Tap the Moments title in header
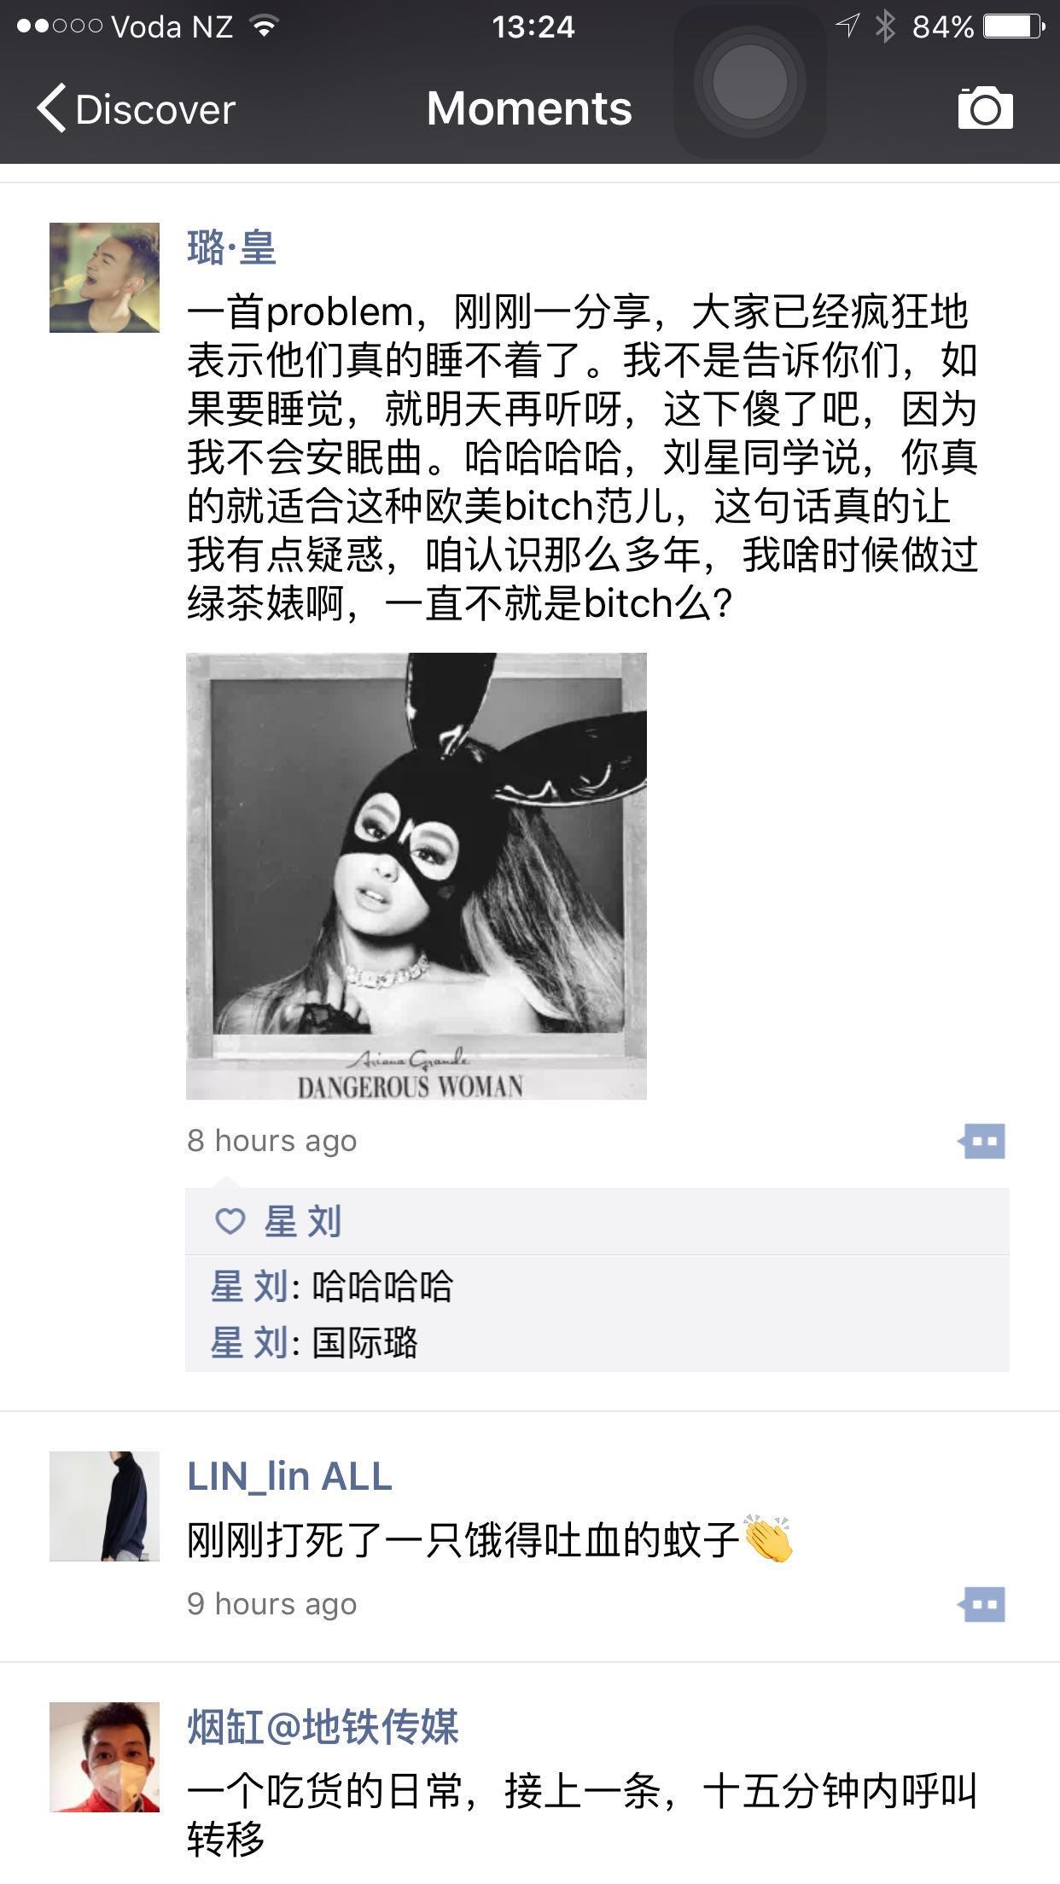The height and width of the screenshot is (1884, 1060). pos(529,108)
